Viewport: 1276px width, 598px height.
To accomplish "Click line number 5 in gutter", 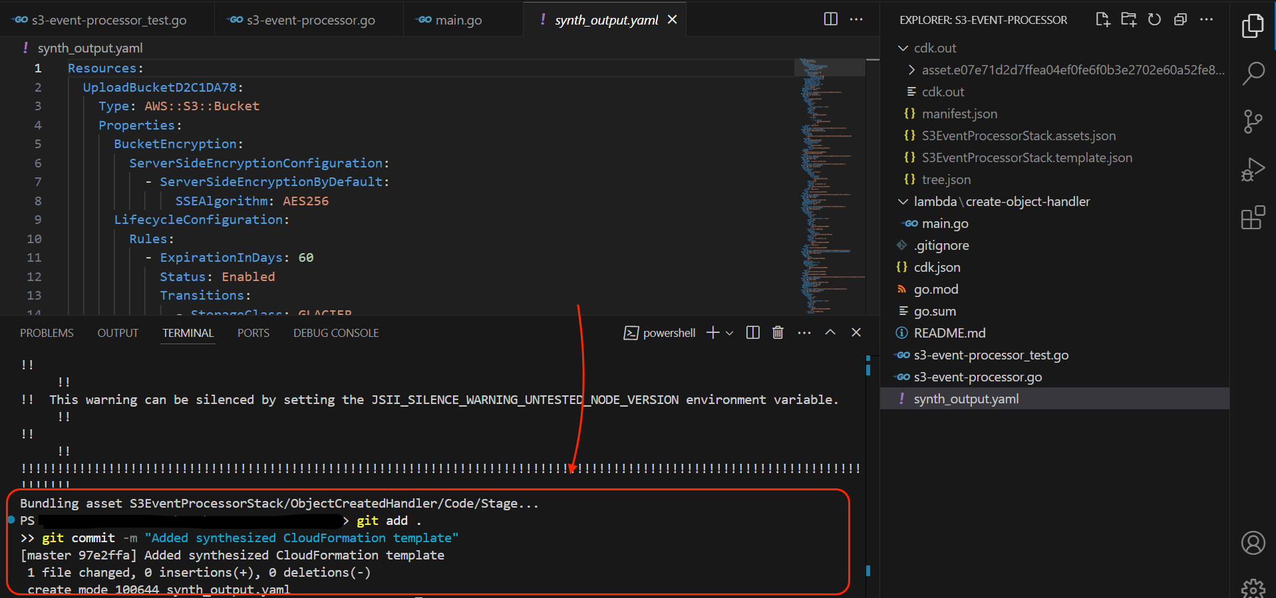I will [38, 144].
